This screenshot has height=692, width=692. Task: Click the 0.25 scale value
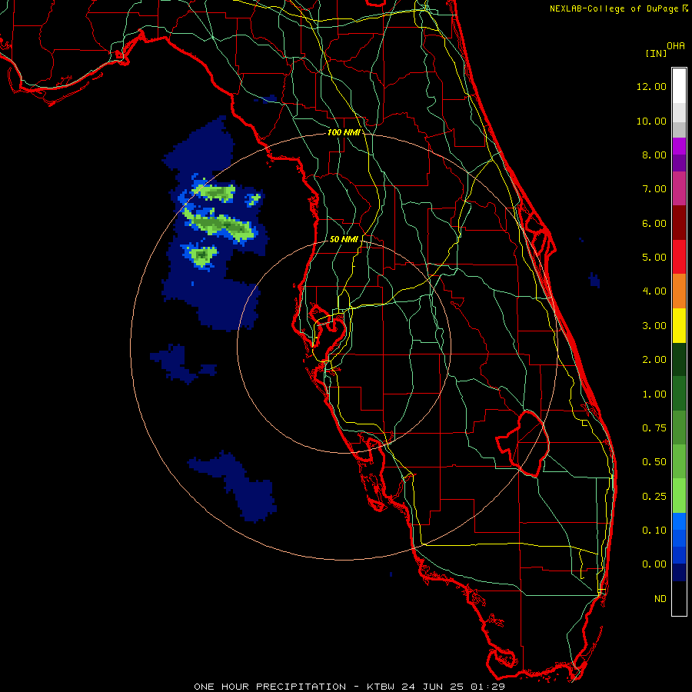pos(654,497)
